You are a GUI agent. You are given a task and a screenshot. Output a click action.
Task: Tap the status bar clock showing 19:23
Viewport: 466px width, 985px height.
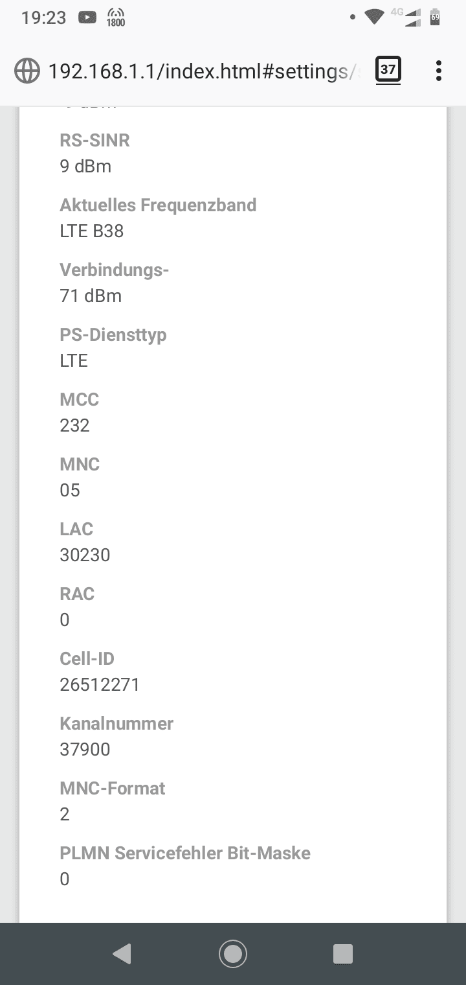click(x=43, y=17)
